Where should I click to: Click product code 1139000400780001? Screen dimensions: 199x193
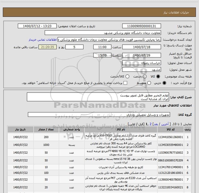click(x=171, y=180)
